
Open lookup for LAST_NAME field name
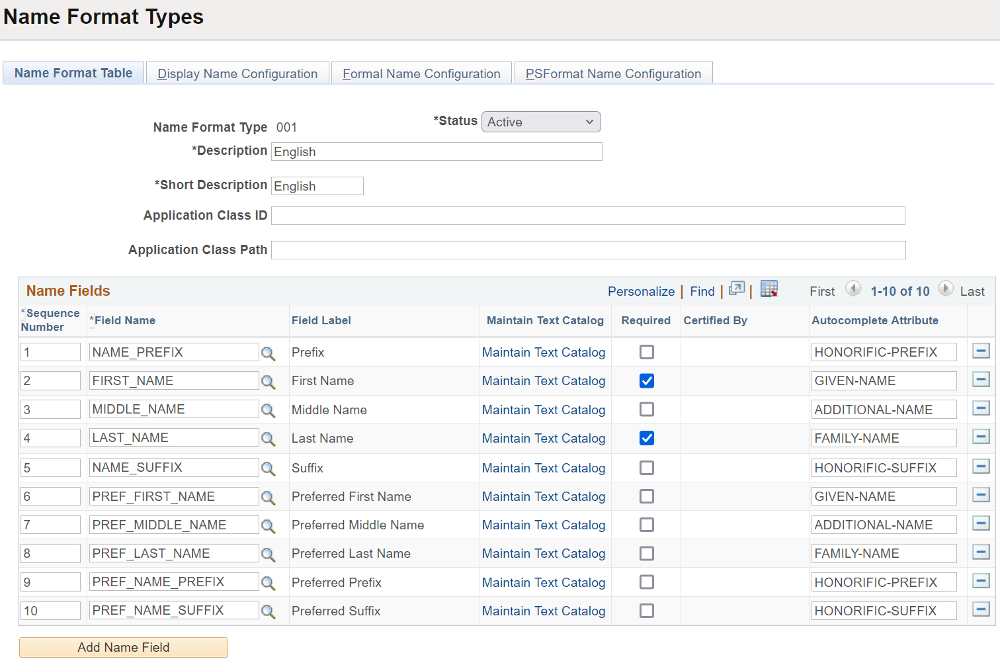(x=268, y=439)
